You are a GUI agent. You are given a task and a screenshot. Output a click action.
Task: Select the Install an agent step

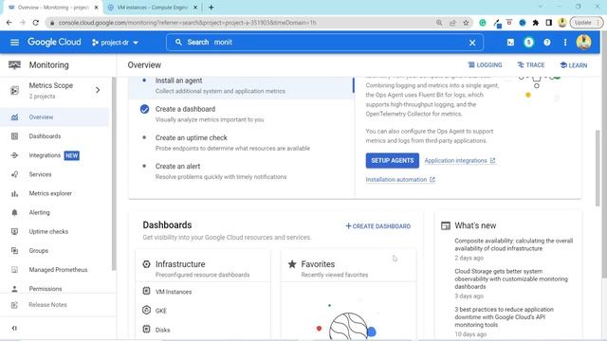pyautogui.click(x=241, y=85)
